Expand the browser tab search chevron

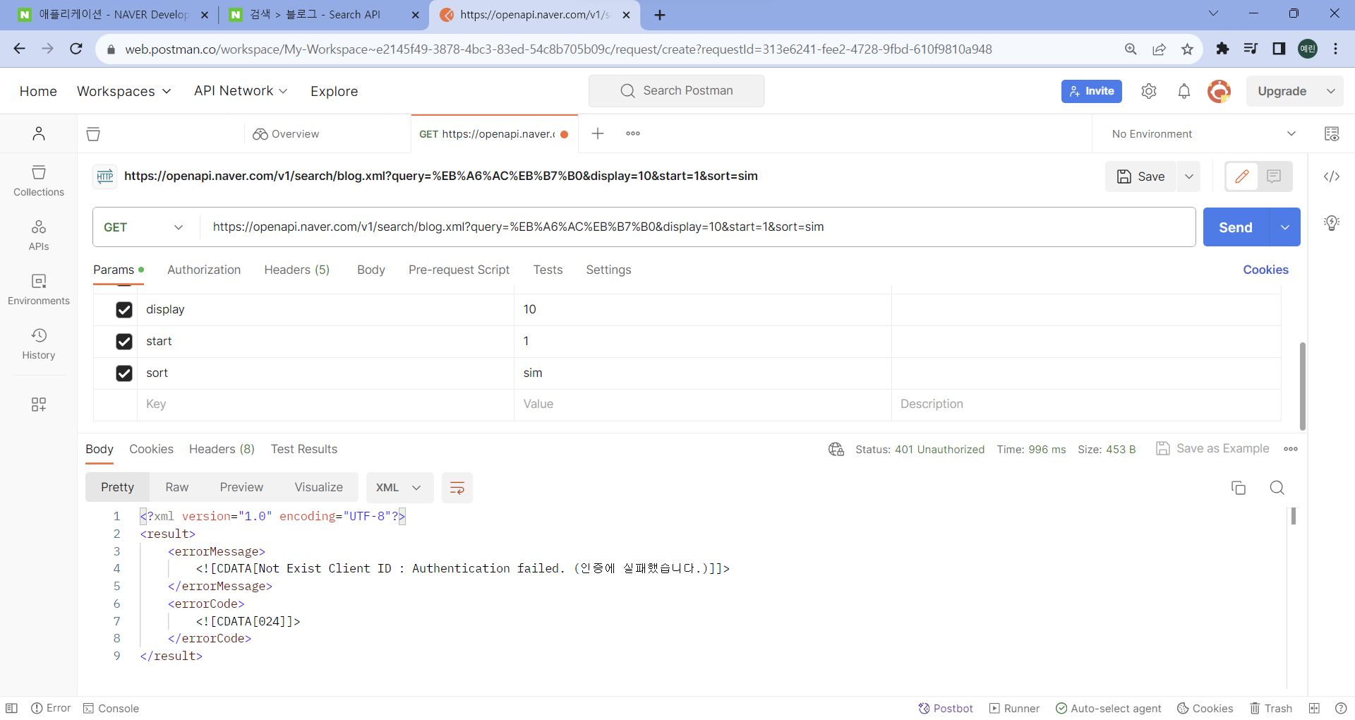coord(1213,13)
